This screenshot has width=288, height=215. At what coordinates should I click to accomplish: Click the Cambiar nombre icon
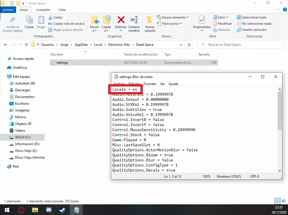[x=134, y=20]
